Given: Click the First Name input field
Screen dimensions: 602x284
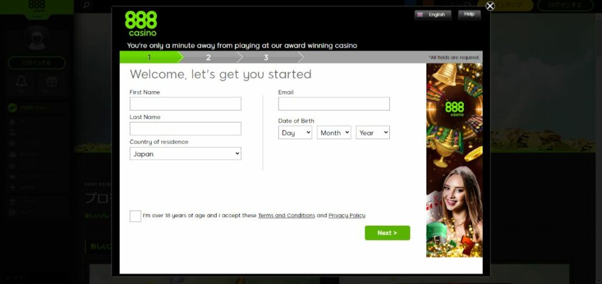Looking at the screenshot, I should tap(185, 103).
